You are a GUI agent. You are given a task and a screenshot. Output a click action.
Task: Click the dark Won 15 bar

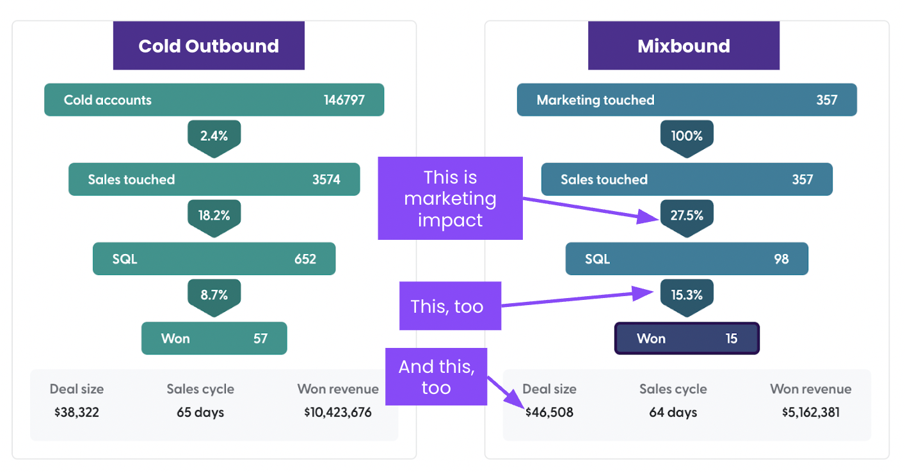687,338
